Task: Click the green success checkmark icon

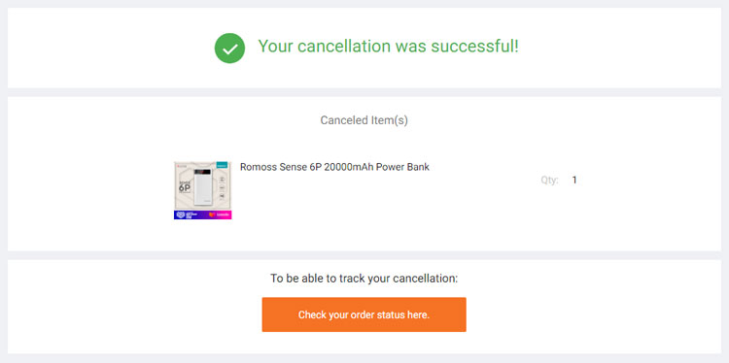Action: coord(229,49)
